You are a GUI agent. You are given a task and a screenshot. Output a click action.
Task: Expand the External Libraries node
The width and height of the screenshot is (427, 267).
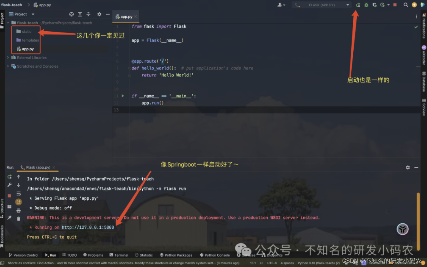8,58
